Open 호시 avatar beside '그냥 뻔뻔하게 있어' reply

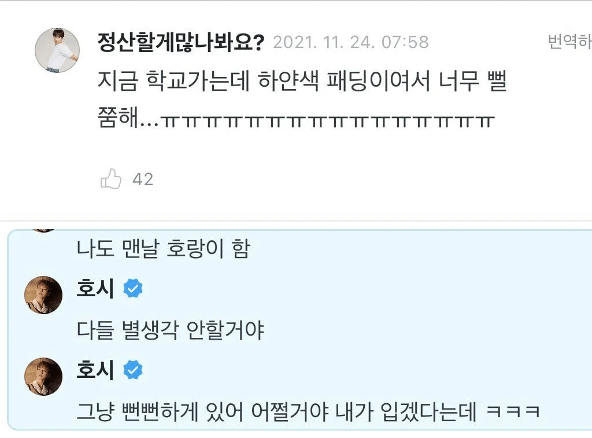tap(43, 377)
